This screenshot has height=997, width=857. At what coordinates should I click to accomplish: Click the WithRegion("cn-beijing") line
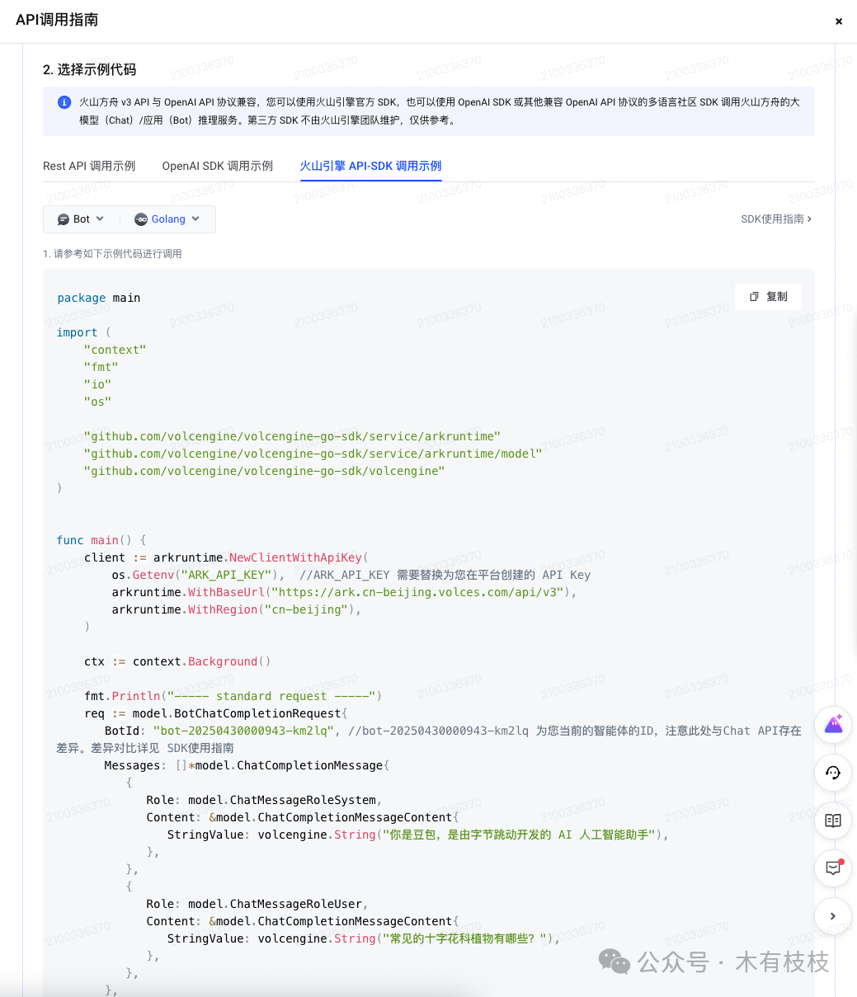[x=237, y=609]
